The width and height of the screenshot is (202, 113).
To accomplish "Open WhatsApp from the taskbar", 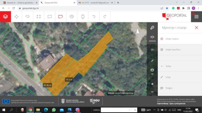I will pos(54,110).
